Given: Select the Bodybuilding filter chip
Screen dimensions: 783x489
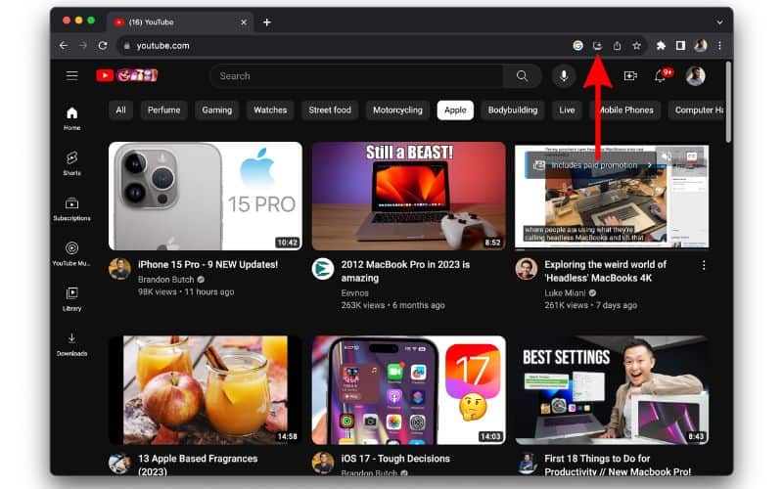Looking at the screenshot, I should [512, 111].
